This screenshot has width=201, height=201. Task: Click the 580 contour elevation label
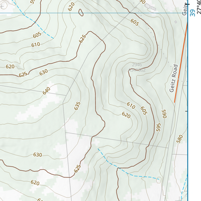[179, 139]
